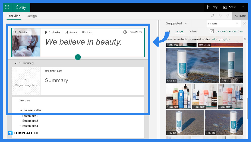Switch to the Design tab
251x142 pixels.
coord(32,16)
